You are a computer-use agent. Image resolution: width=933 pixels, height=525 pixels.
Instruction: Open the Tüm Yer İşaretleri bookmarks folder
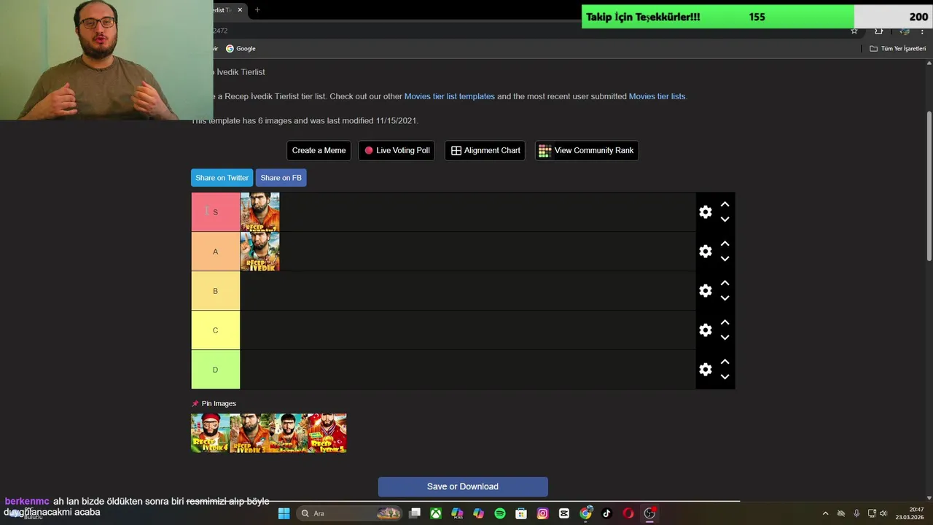(x=898, y=49)
